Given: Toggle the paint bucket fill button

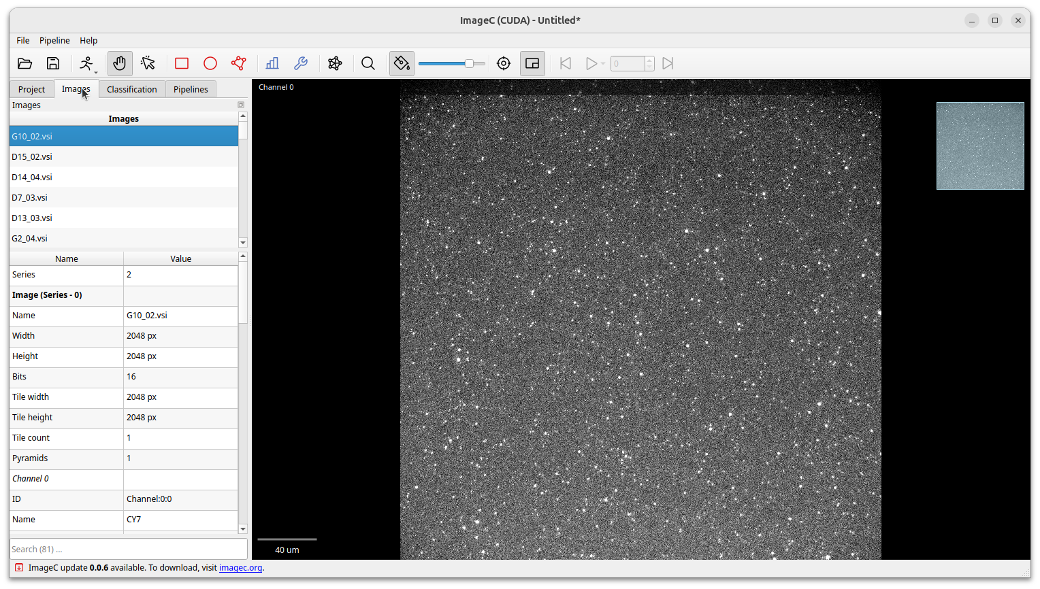Looking at the screenshot, I should [402, 63].
